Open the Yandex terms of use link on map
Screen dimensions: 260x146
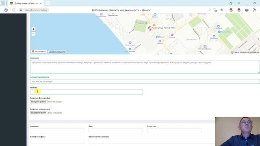(249, 52)
